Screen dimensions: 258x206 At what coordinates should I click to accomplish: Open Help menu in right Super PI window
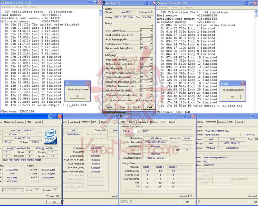point(189,7)
